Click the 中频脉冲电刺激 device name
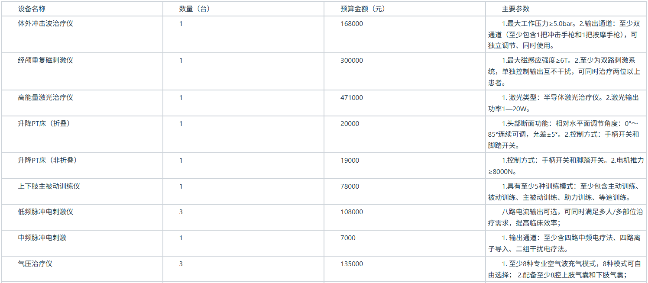Viewport: 648px width, 283px height. [42, 238]
